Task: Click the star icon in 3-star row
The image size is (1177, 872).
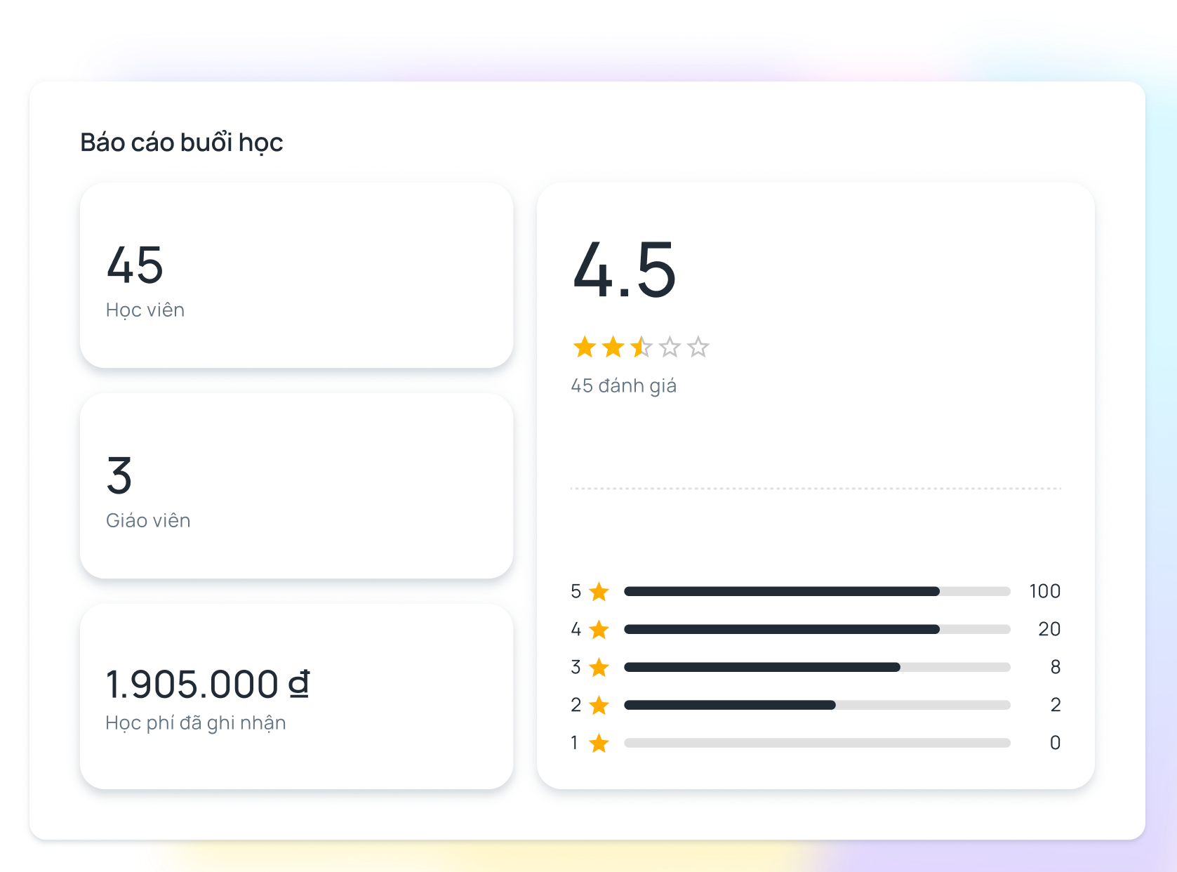Action: click(599, 668)
